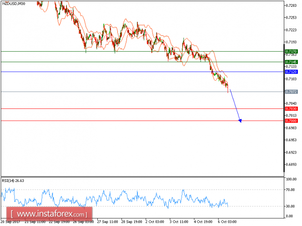The width and height of the screenshot is (302, 226).
Task: Click the 0.6893 price axis value
Action: (x=291, y=165)
